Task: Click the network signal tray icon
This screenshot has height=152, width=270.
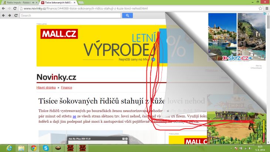Action: click(x=245, y=148)
